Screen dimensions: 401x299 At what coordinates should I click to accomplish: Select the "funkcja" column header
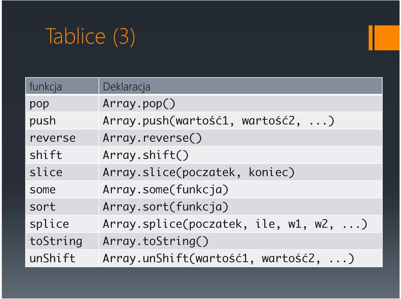pyautogui.click(x=62, y=86)
